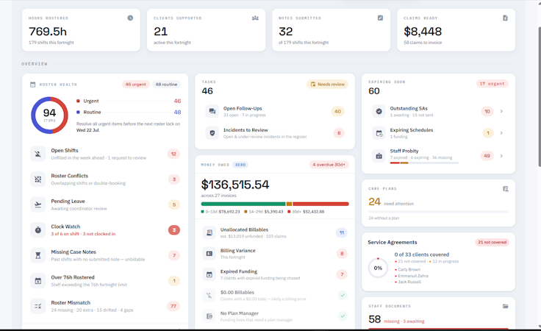The image size is (541, 331).
Task: Expand the Expiring Schedules row chevron
Action: tap(501, 133)
